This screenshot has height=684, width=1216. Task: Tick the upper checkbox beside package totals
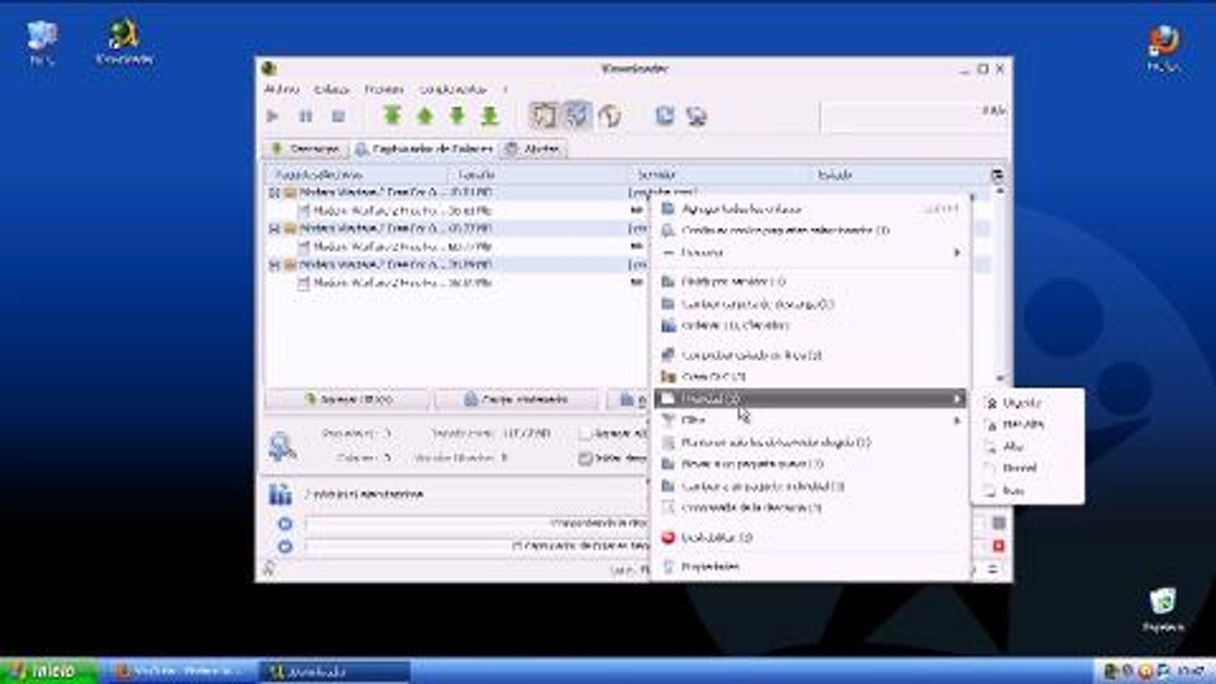click(585, 434)
